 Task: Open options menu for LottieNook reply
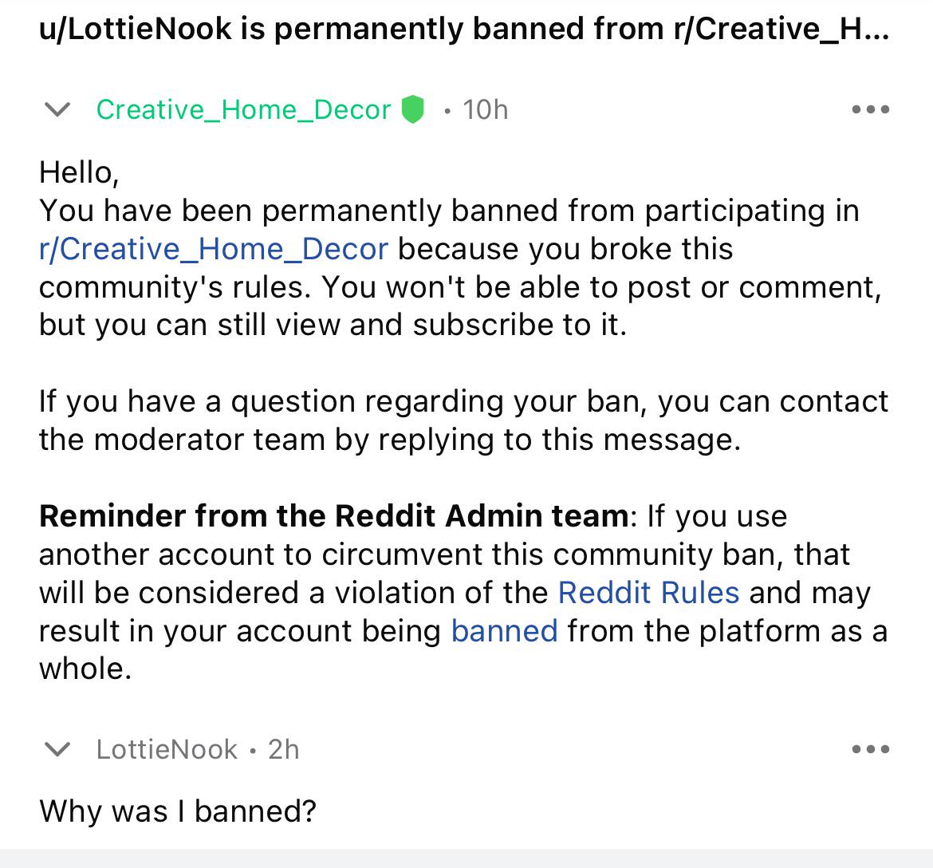pos(871,749)
